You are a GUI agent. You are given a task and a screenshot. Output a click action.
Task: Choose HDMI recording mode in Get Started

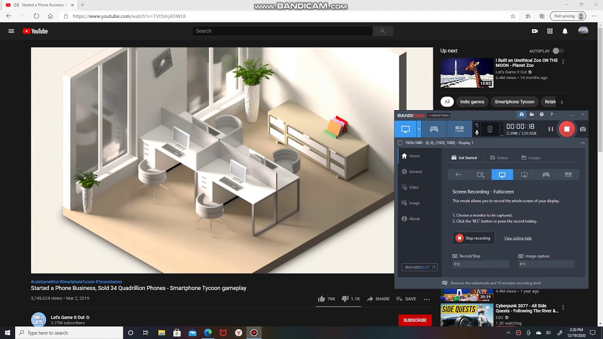point(568,175)
